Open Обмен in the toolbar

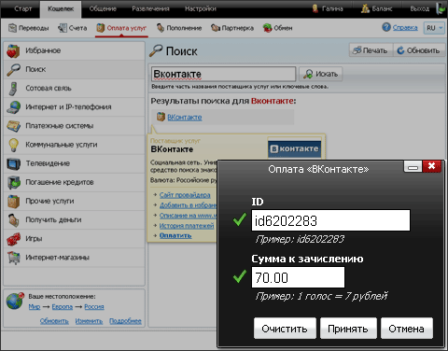[x=277, y=28]
